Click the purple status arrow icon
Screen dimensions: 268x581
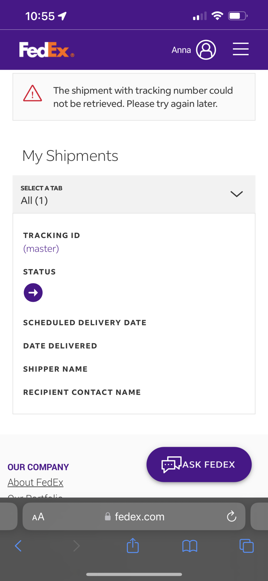pyautogui.click(x=33, y=293)
